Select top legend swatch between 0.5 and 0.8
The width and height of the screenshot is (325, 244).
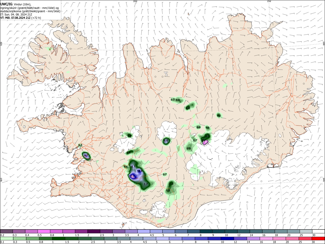tap(44, 231)
